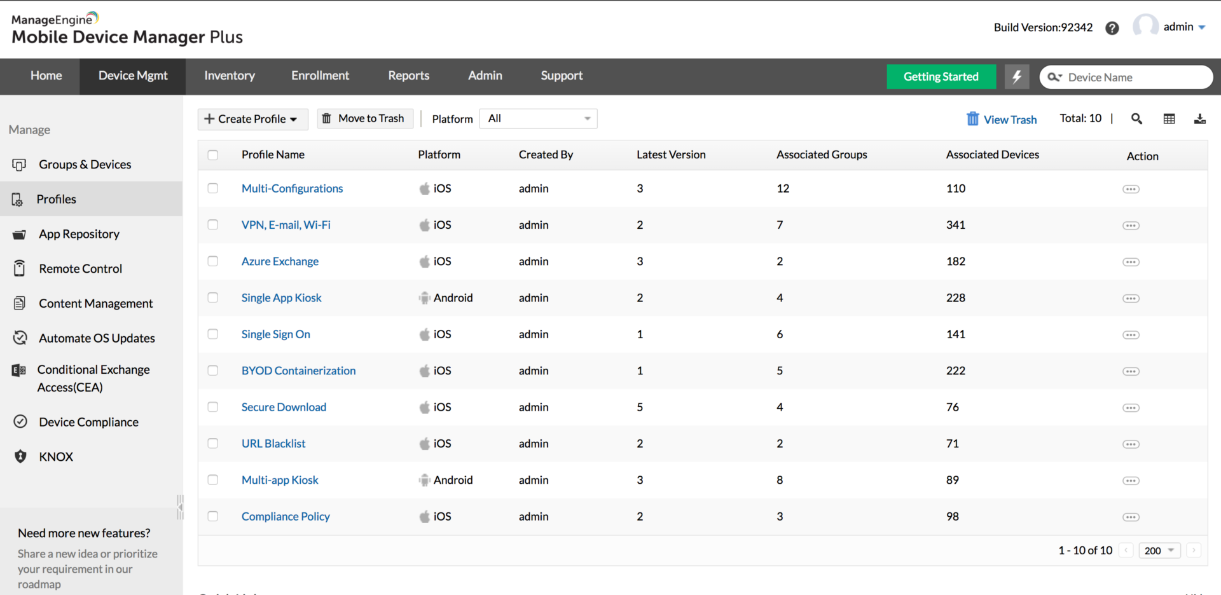Open App Repository in sidebar
The image size is (1221, 595).
point(79,234)
